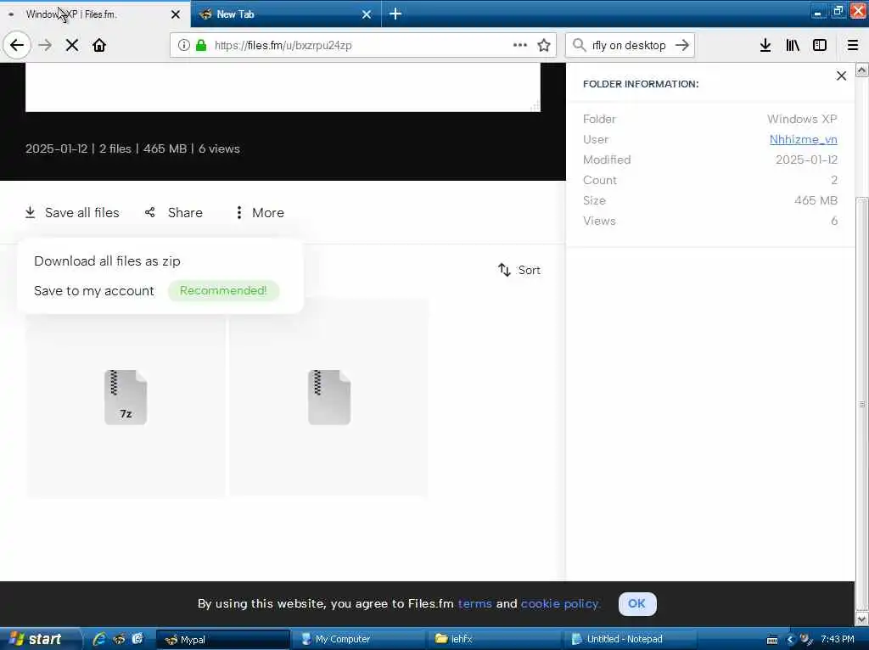Screen dimensions: 869x650
Task: Open a new tab with plus
Action: point(395,14)
